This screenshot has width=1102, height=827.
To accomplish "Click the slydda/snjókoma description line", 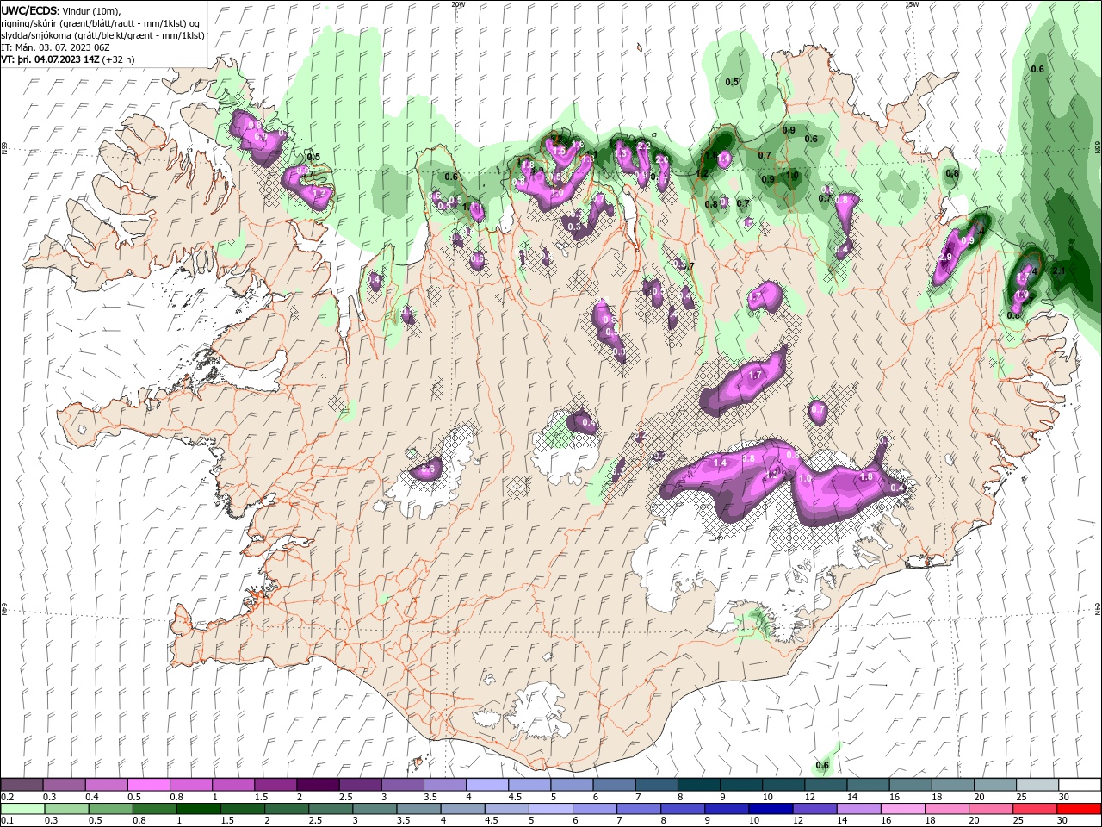I will coord(102,34).
